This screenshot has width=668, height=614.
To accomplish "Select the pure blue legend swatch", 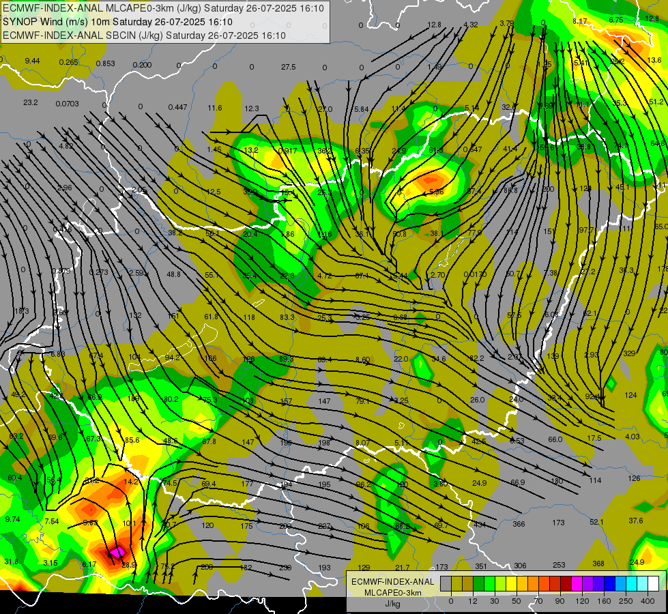I will (x=609, y=583).
